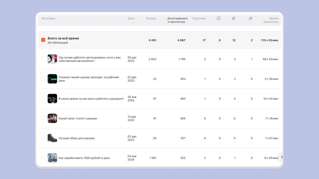This screenshot has width=319, height=179.
Task: Sort by the Дата column header
Action: (x=131, y=18)
